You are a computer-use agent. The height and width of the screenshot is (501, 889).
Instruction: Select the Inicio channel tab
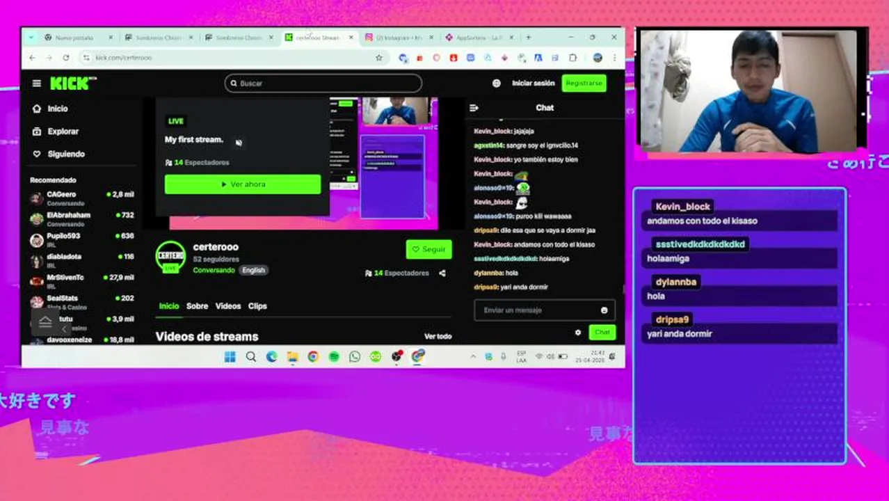168,306
